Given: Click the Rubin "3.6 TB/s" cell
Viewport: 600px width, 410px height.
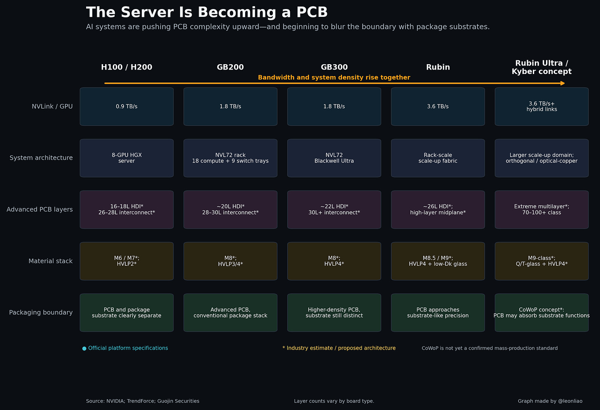Looking at the screenshot, I should [438, 107].
